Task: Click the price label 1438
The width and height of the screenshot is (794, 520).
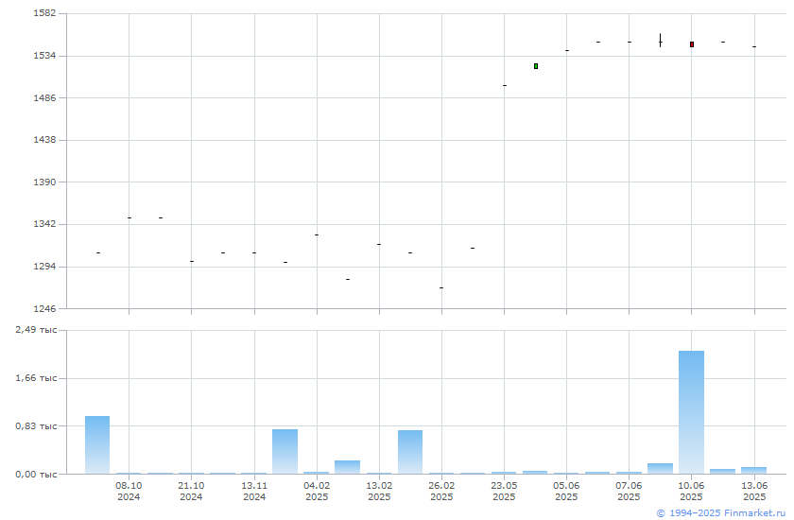Action: pyautogui.click(x=44, y=140)
